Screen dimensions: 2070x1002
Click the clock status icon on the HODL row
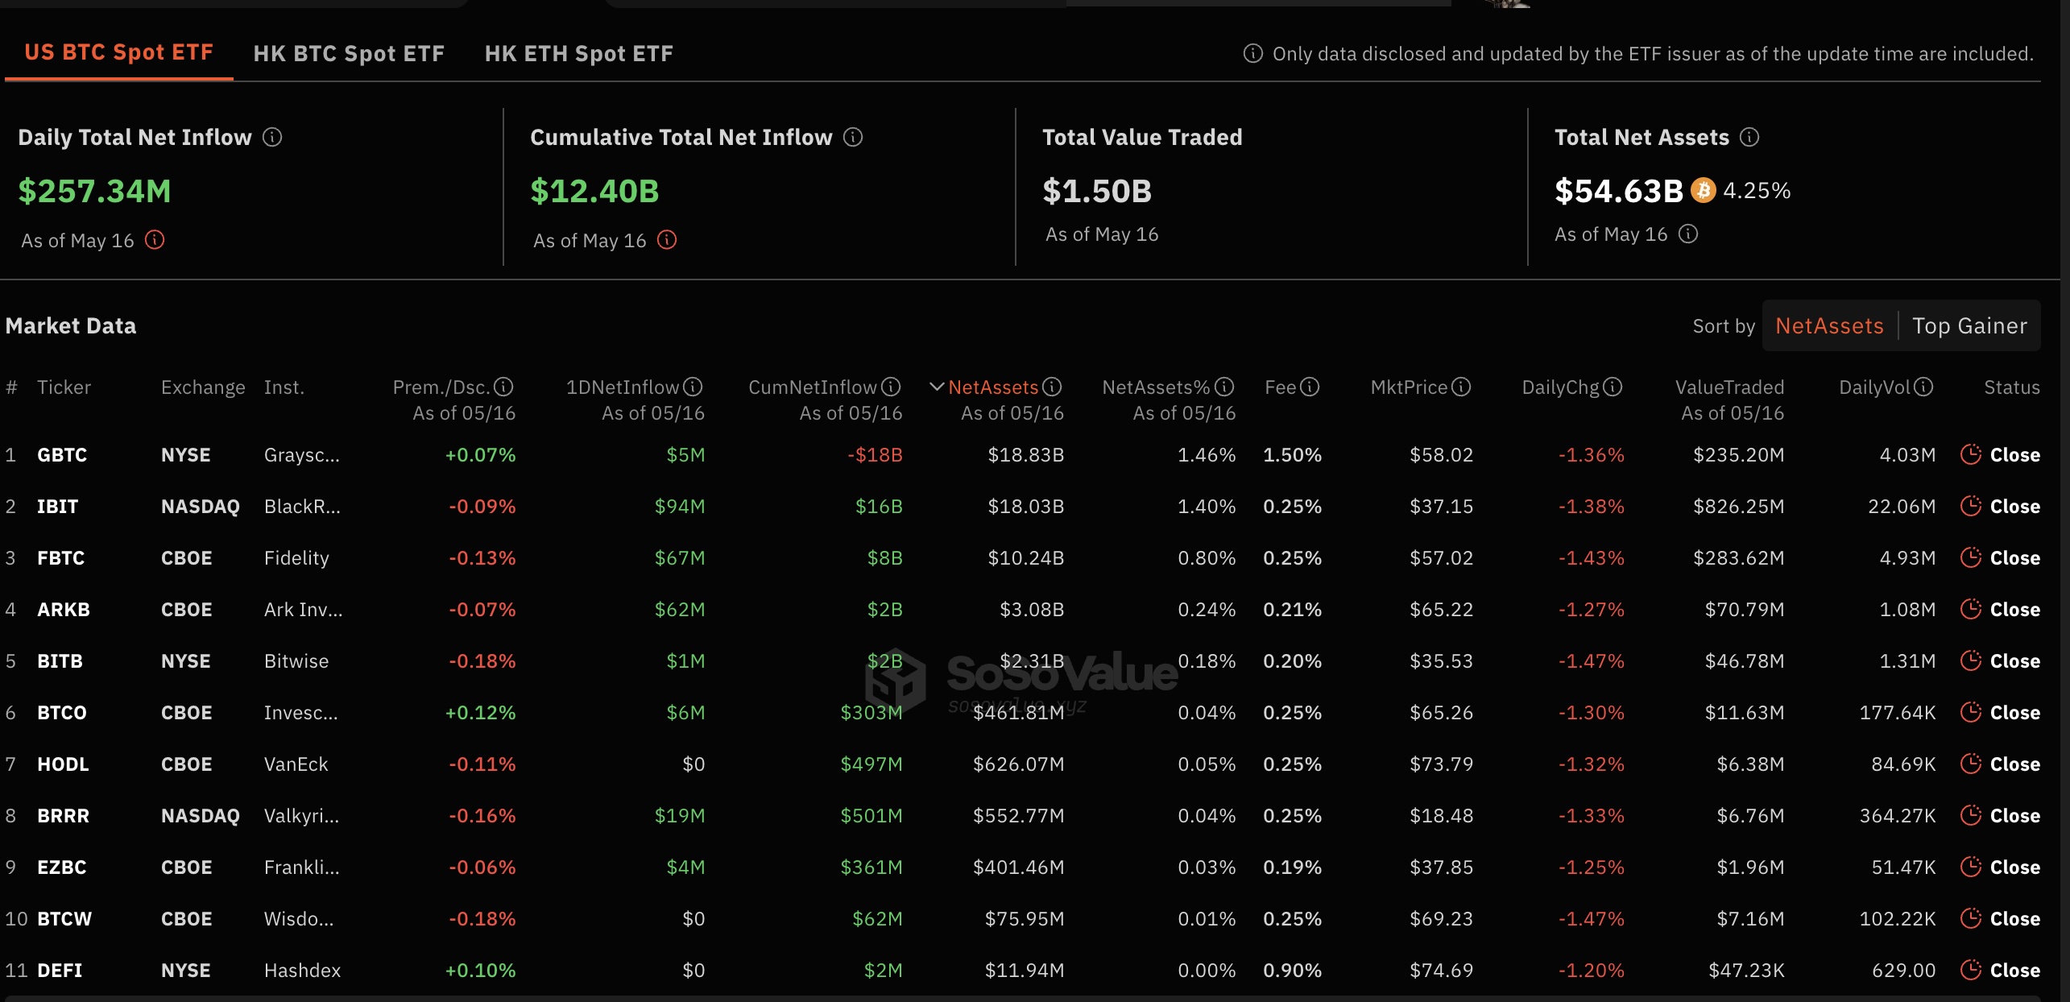coord(1971,764)
